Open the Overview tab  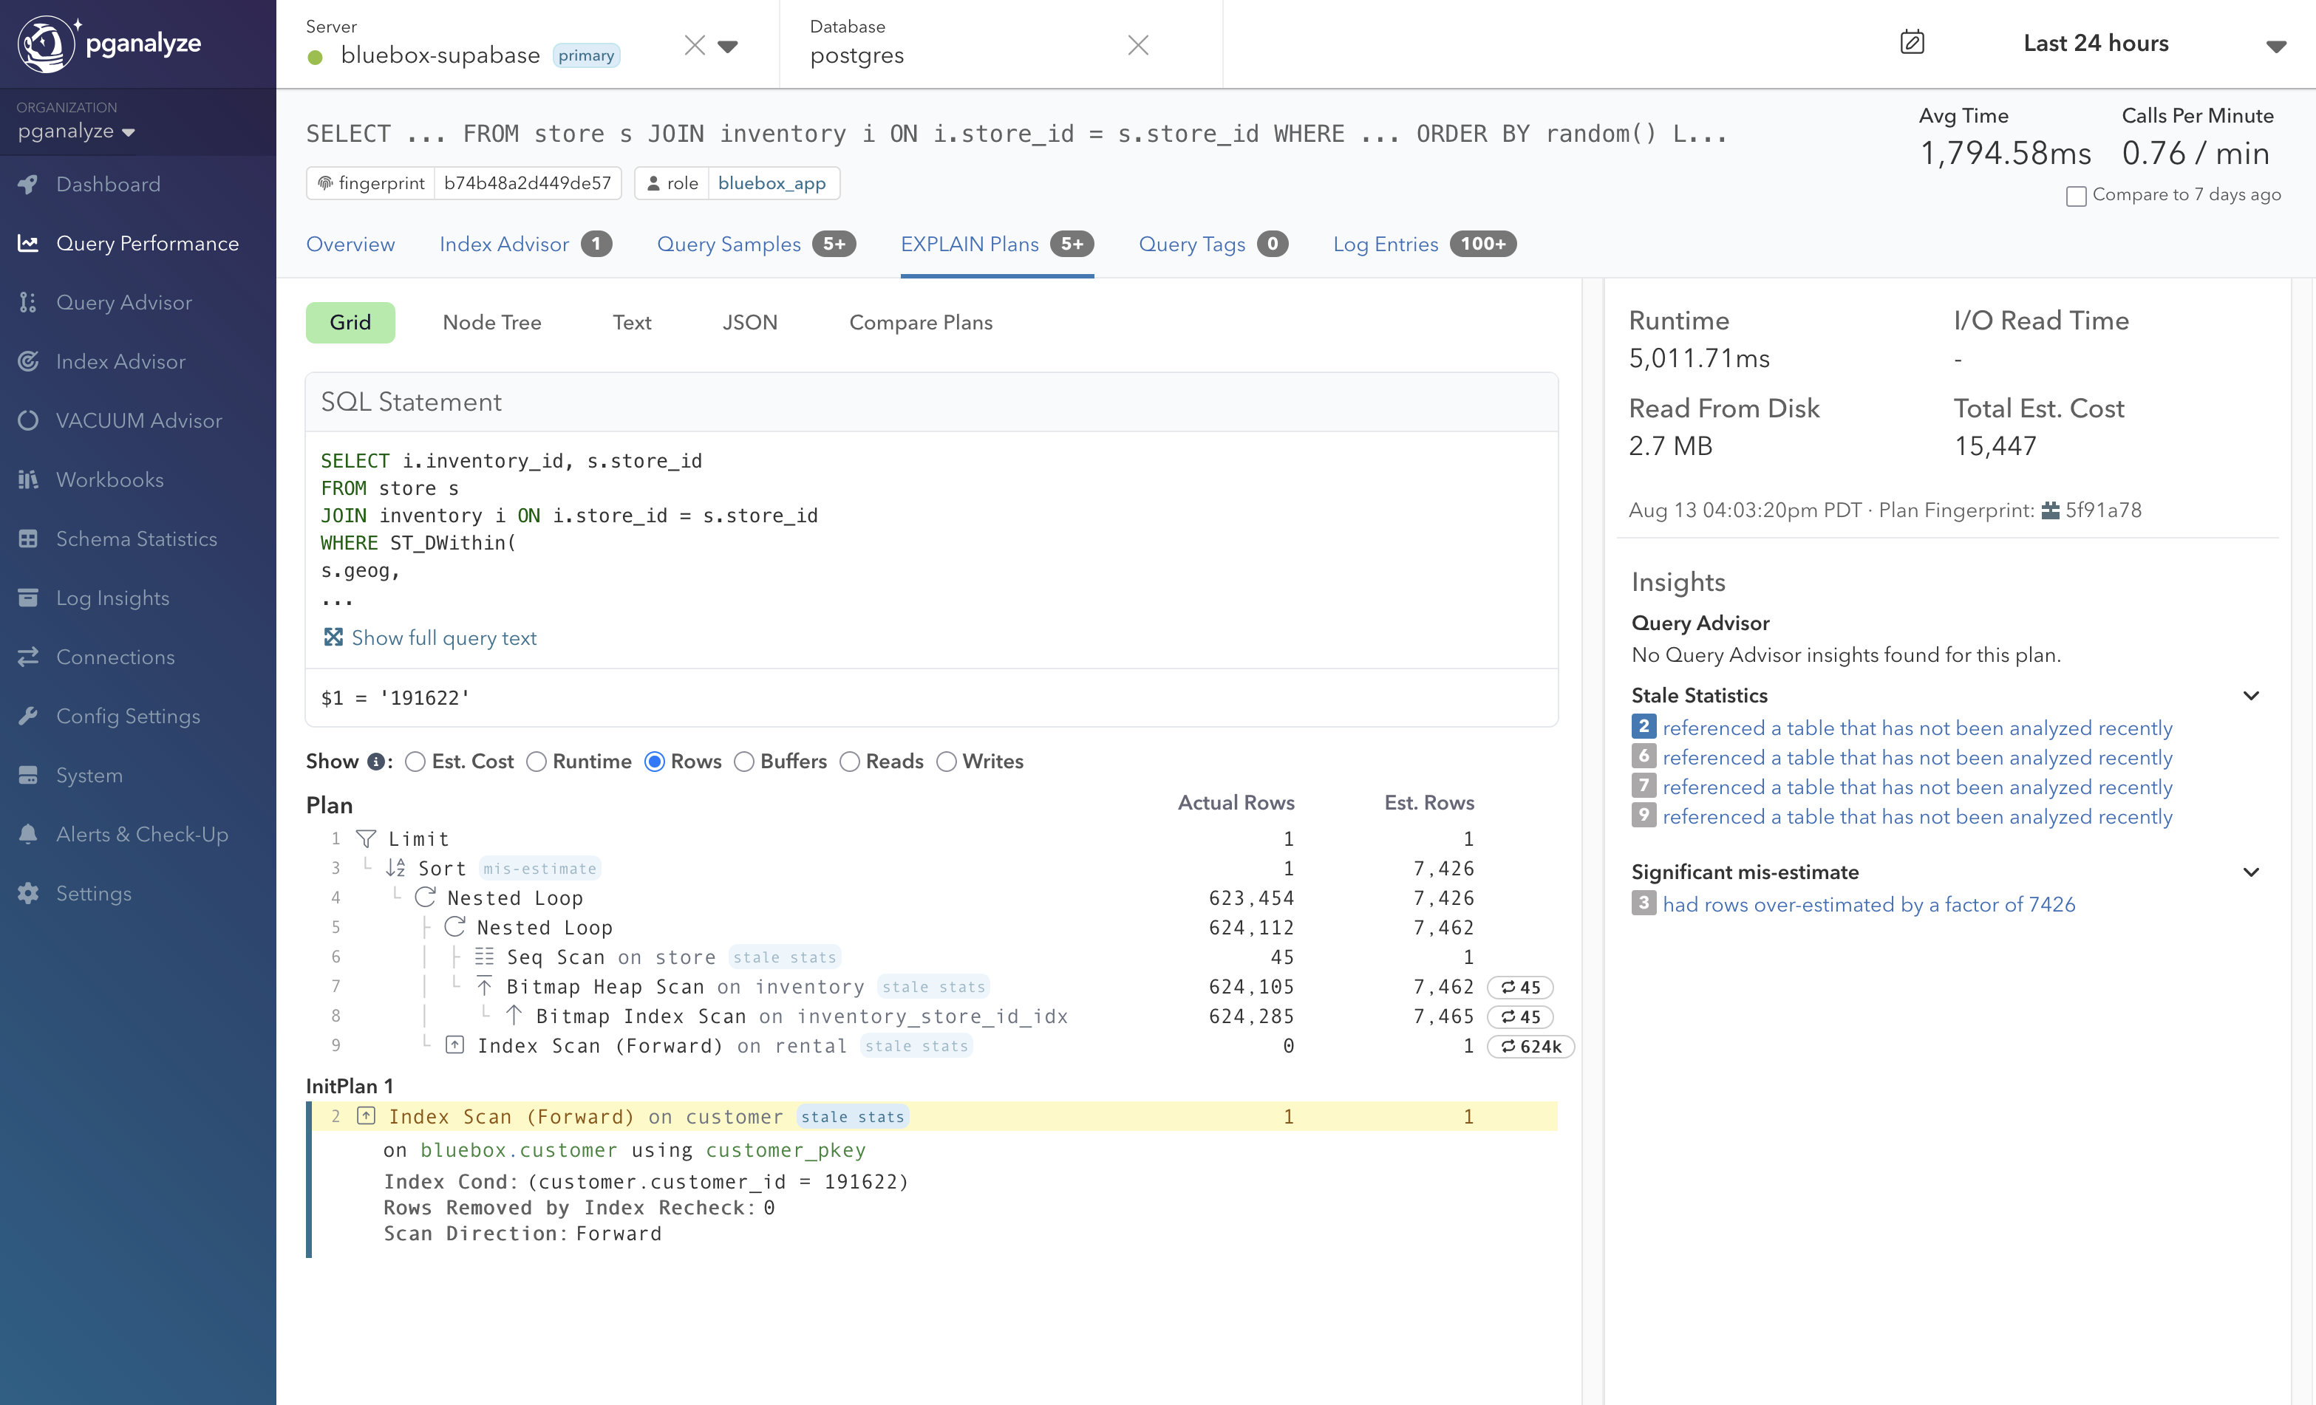(x=350, y=245)
